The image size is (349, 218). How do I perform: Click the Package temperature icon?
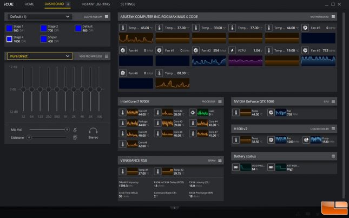(x=122, y=123)
